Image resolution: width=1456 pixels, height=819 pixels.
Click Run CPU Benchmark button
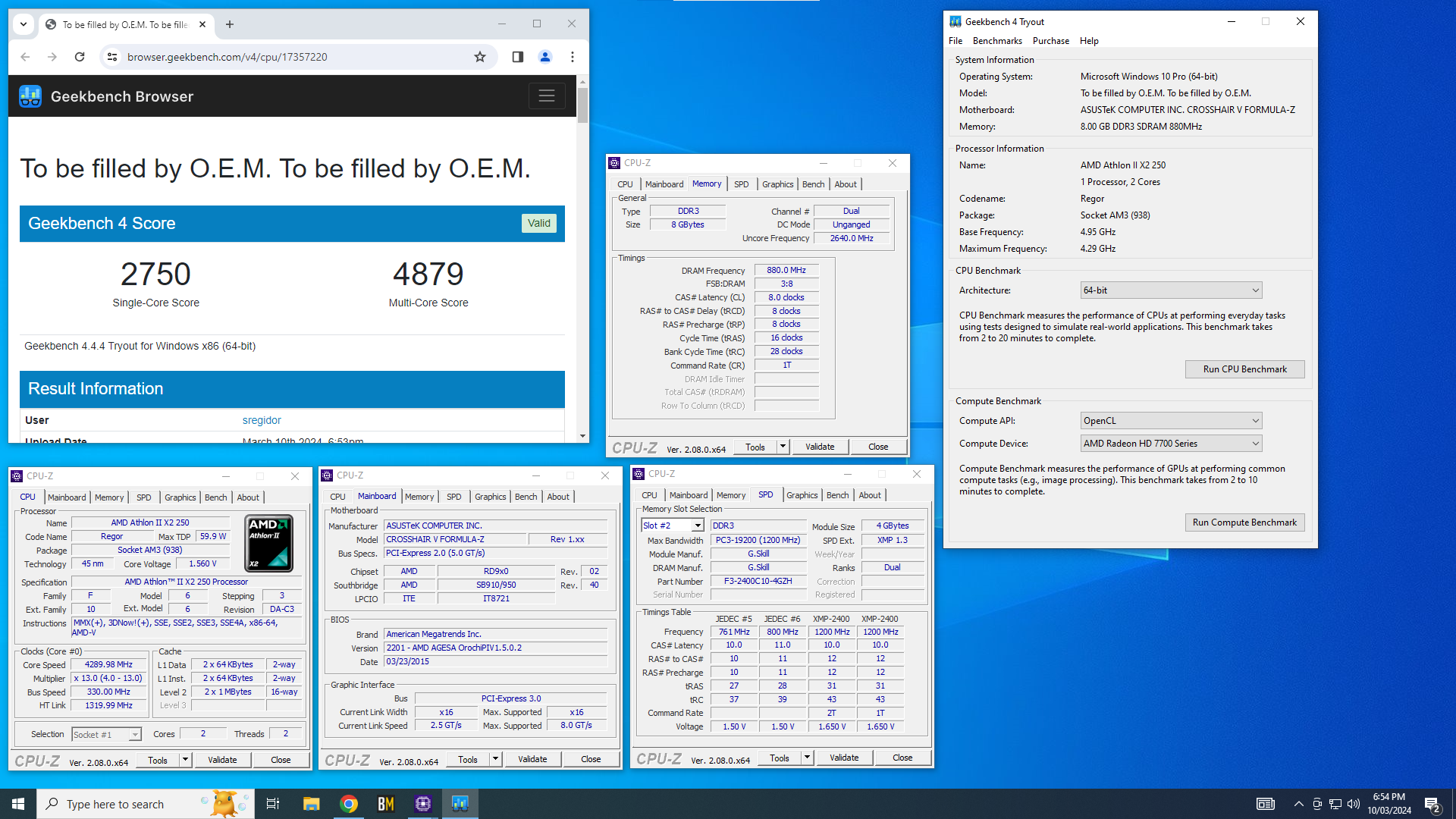(1244, 369)
